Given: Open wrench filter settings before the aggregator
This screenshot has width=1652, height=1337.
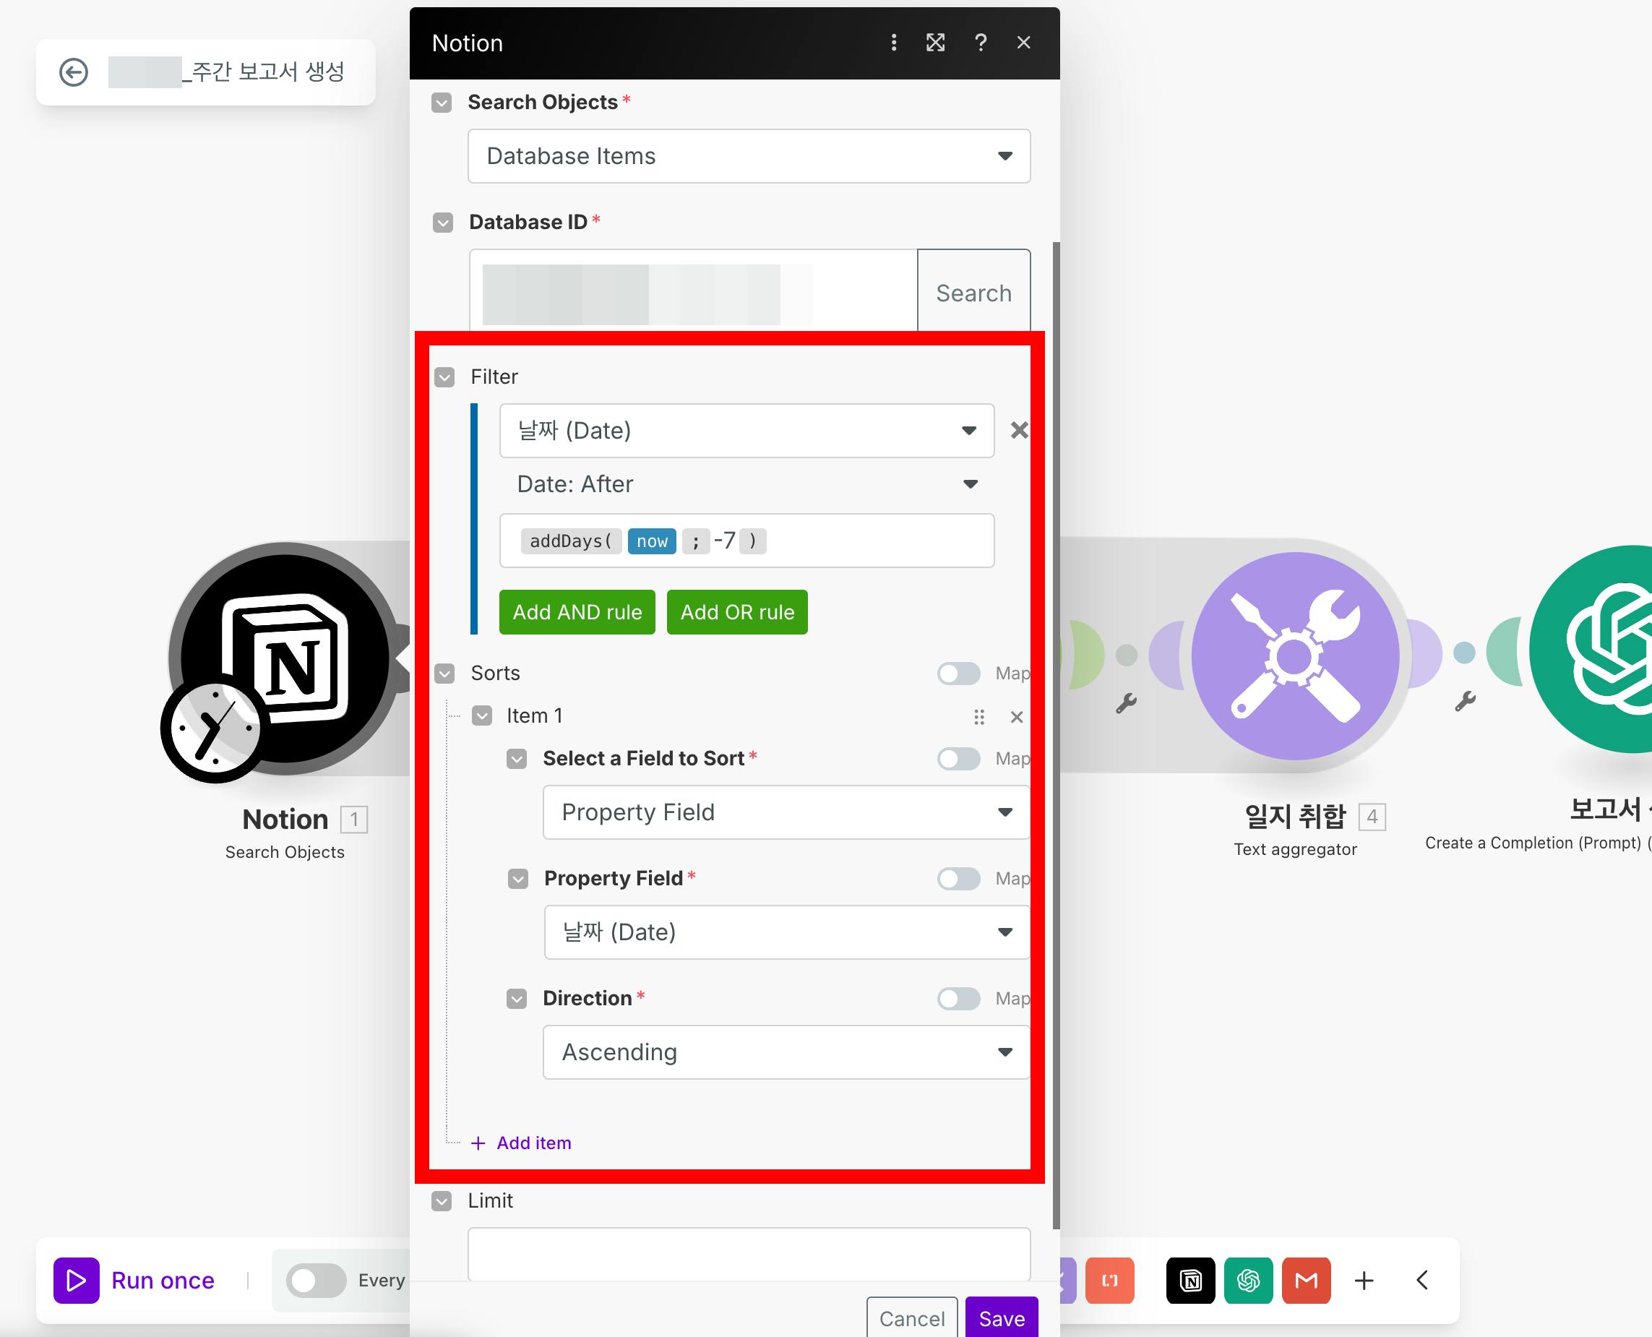Looking at the screenshot, I should [1126, 702].
